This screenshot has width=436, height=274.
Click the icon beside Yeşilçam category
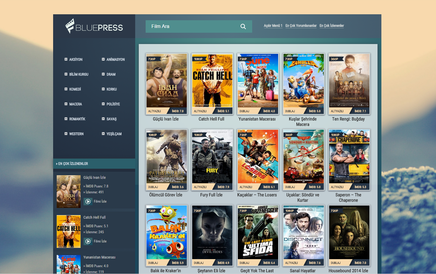103,134
